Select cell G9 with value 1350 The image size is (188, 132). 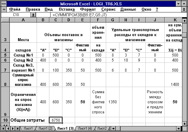pos(113,102)
